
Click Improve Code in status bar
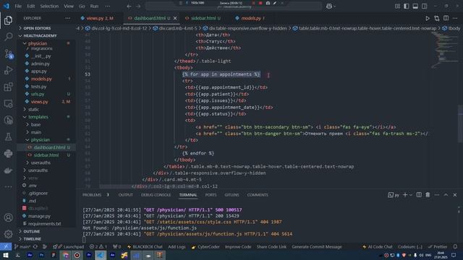(x=238, y=247)
